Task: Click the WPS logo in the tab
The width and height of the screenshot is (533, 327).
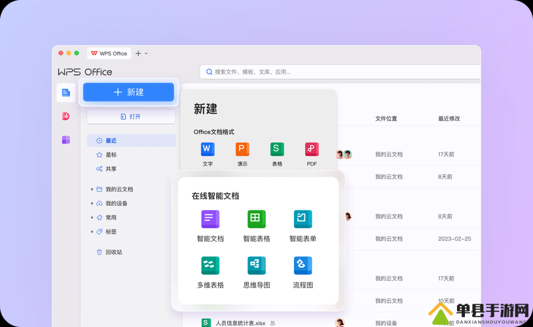Action: pyautogui.click(x=94, y=54)
